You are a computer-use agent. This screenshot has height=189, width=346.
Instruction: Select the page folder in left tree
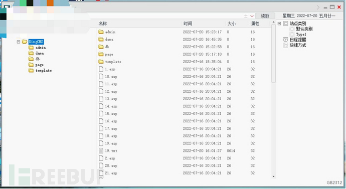pyautogui.click(x=39, y=65)
